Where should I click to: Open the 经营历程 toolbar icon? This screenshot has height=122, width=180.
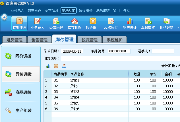click(56, 23)
